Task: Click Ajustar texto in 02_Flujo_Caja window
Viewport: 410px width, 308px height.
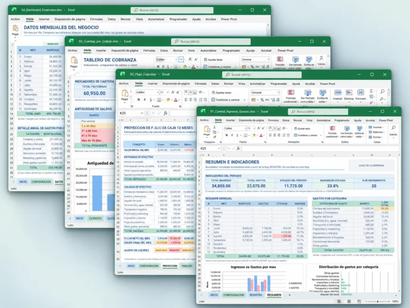Action: pos(221,93)
